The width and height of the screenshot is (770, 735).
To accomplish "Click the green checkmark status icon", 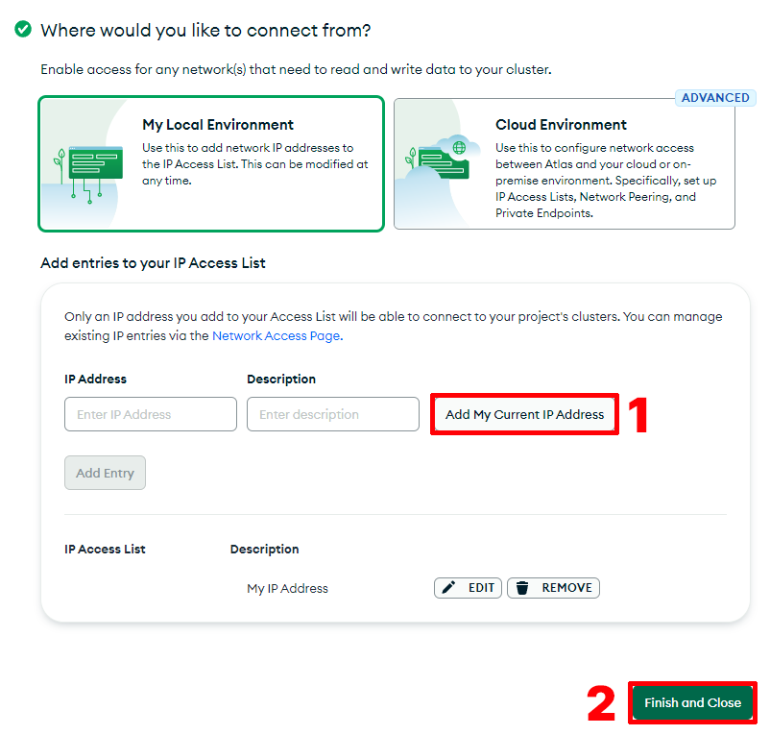I will pyautogui.click(x=23, y=29).
